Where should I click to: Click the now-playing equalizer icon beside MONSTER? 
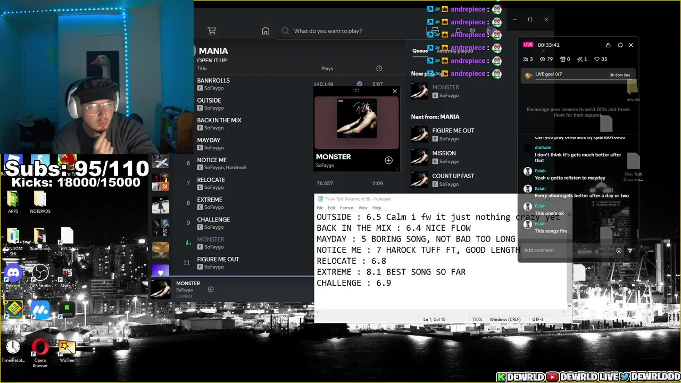pos(188,243)
